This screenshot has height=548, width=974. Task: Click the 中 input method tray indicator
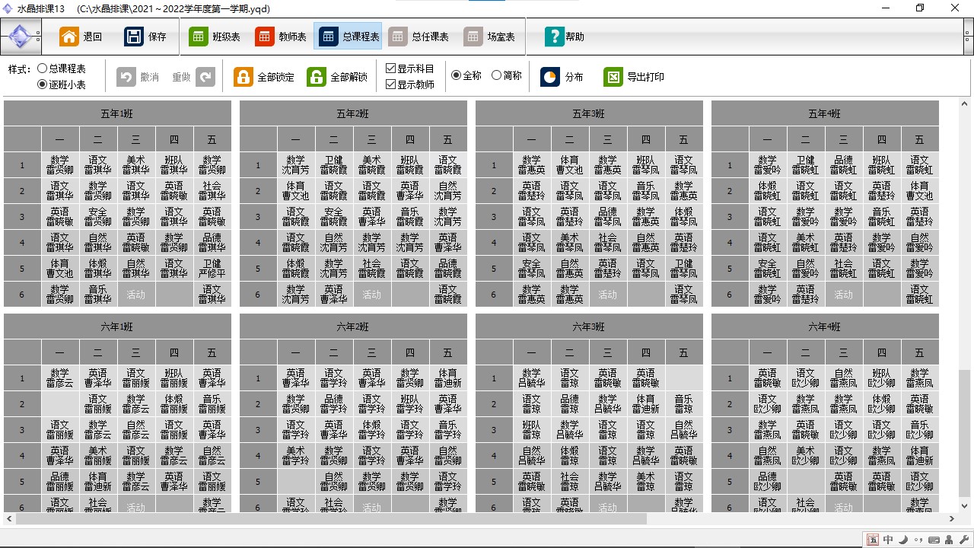[x=888, y=540]
